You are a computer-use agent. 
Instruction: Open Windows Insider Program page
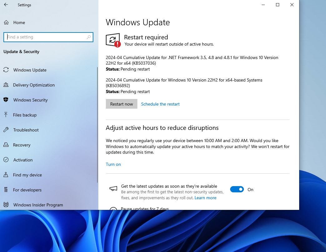pos(38,205)
